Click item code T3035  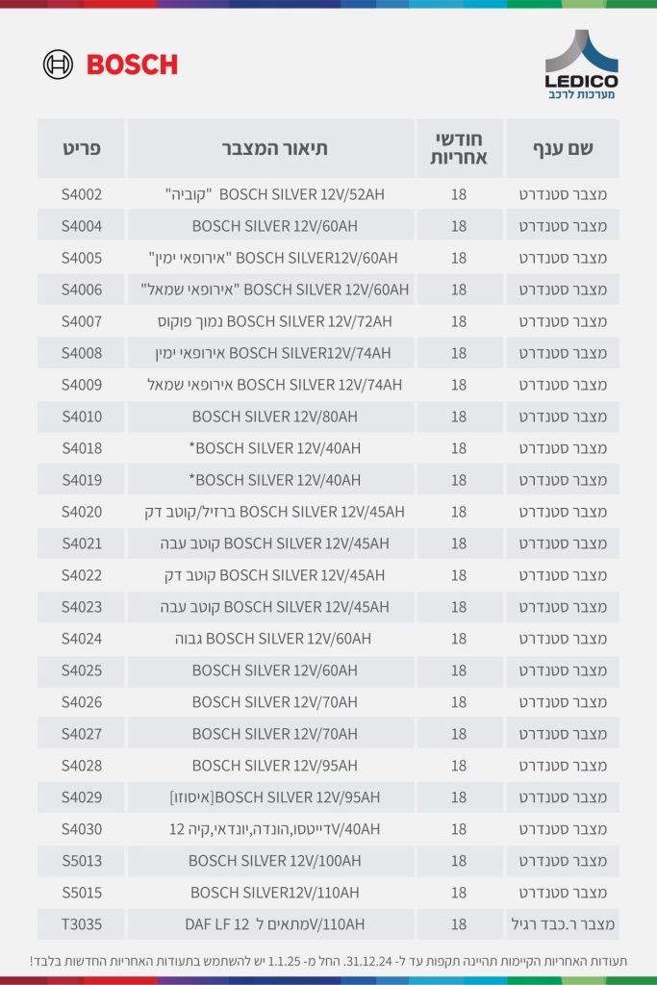point(82,924)
